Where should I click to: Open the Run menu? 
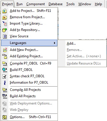[x=19, y=4]
